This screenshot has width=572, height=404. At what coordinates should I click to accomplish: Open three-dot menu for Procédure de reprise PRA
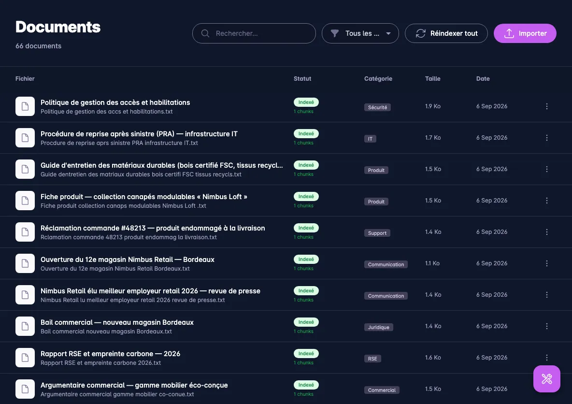(x=546, y=138)
